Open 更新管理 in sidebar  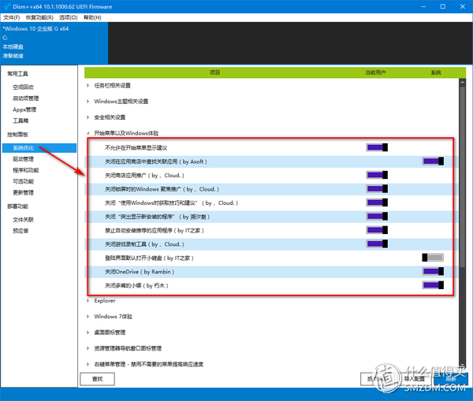click(x=23, y=192)
